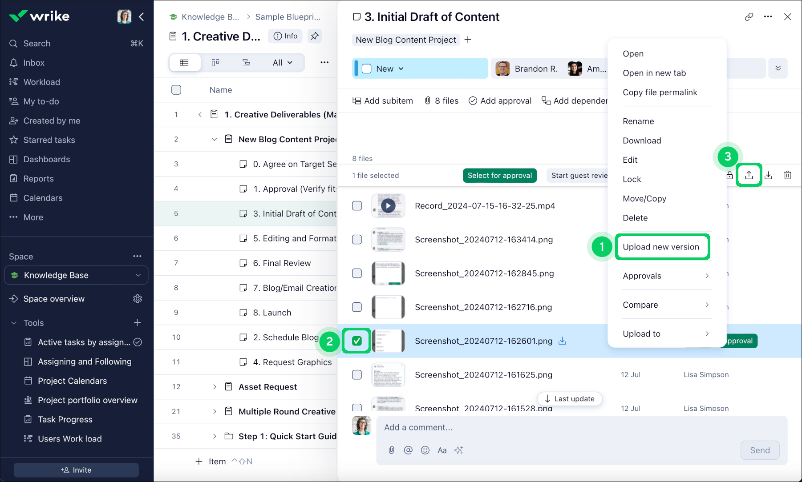Open the All filter dropdown
Image resolution: width=802 pixels, height=482 pixels.
pyautogui.click(x=283, y=63)
